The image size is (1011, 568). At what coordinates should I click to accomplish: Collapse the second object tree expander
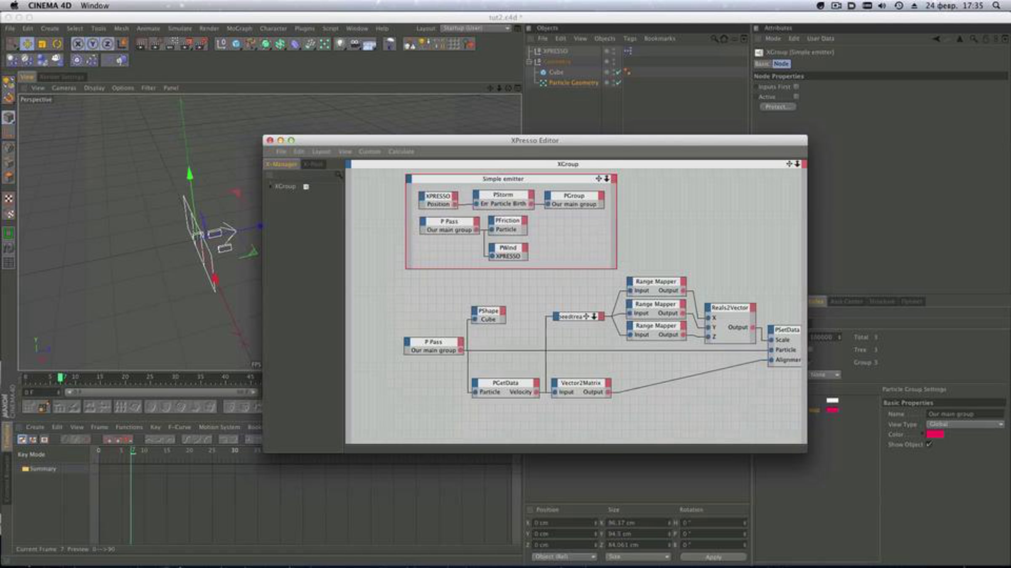529,62
